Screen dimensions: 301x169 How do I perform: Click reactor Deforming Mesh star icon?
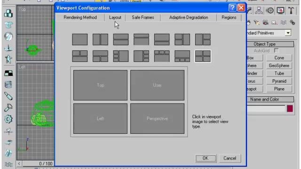tap(8, 59)
